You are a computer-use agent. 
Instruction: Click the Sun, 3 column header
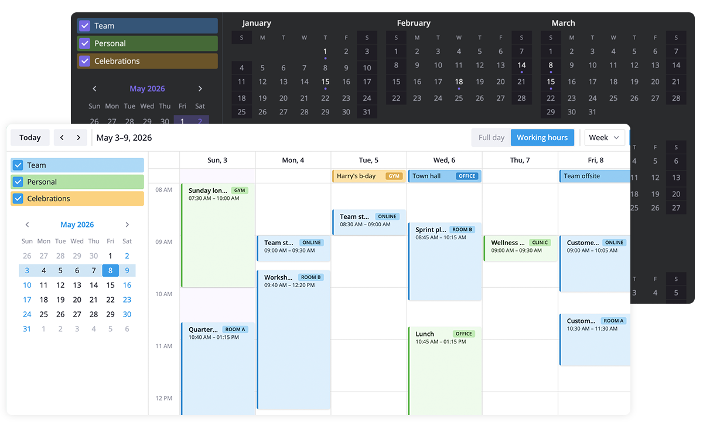click(217, 160)
